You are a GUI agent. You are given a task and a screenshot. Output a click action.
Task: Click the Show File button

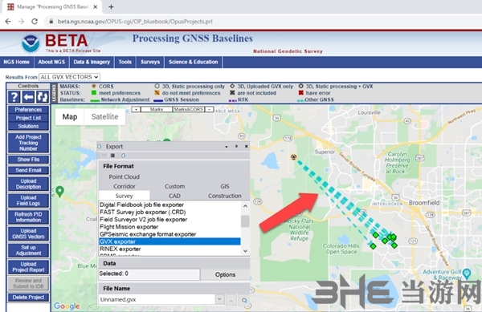coord(28,160)
